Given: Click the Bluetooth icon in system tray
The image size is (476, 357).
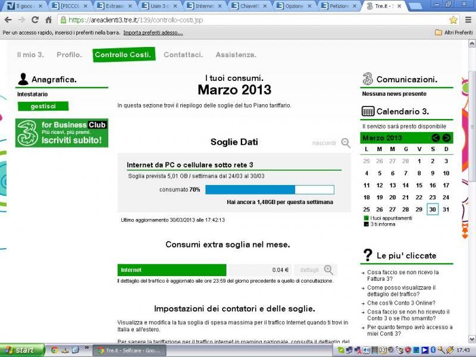Looking at the screenshot, I should coord(433,350).
